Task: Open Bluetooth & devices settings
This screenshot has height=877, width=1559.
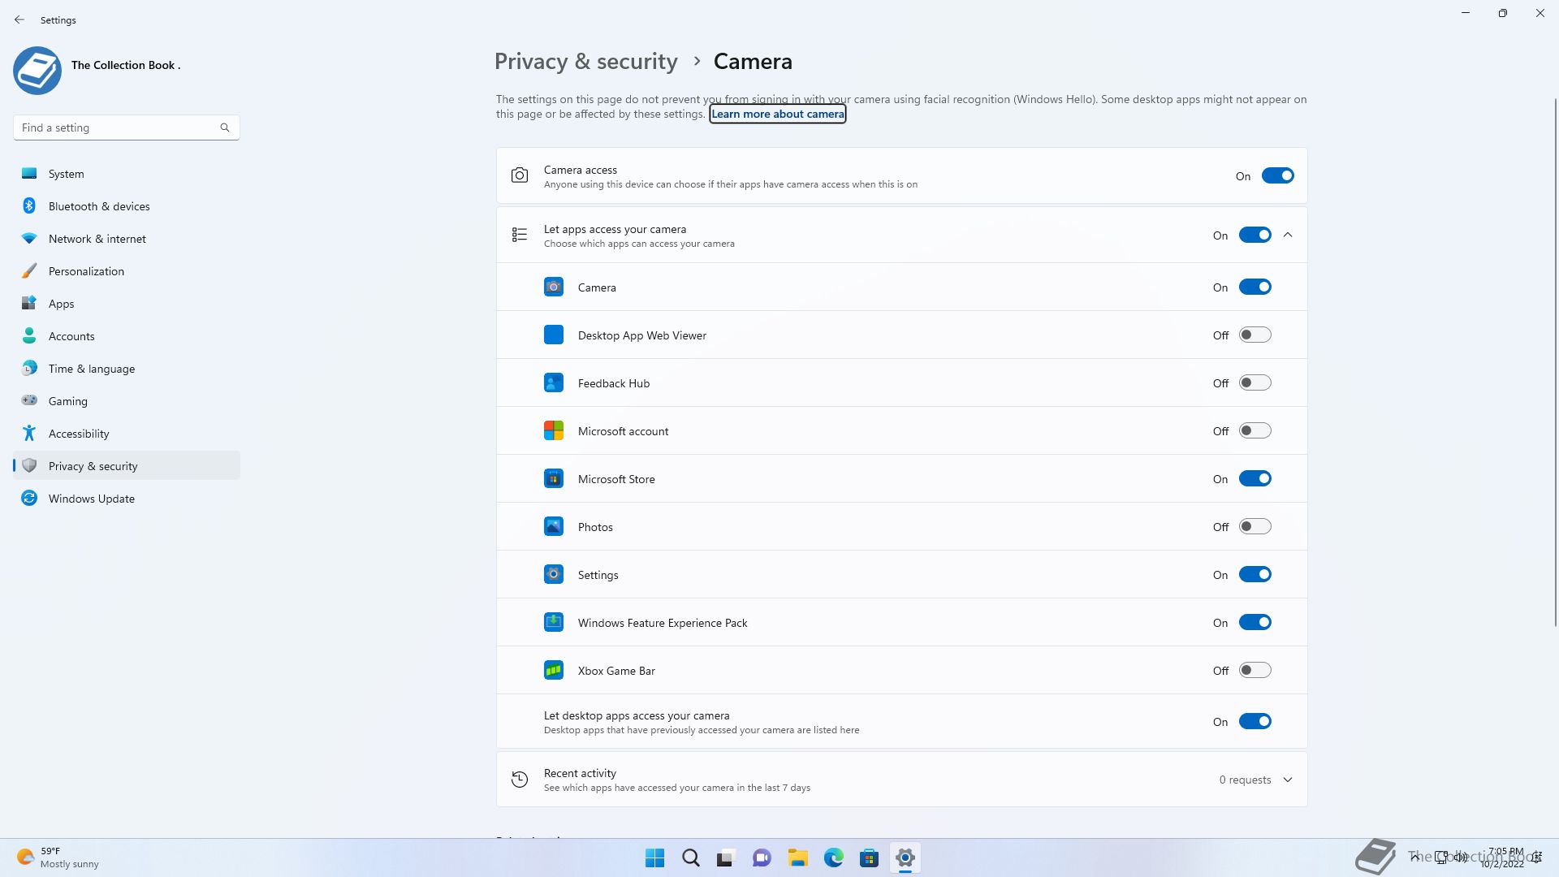Action: 127,206
